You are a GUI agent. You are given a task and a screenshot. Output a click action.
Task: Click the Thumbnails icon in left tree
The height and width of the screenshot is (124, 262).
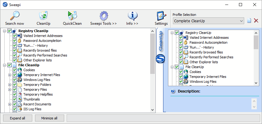point(20,99)
